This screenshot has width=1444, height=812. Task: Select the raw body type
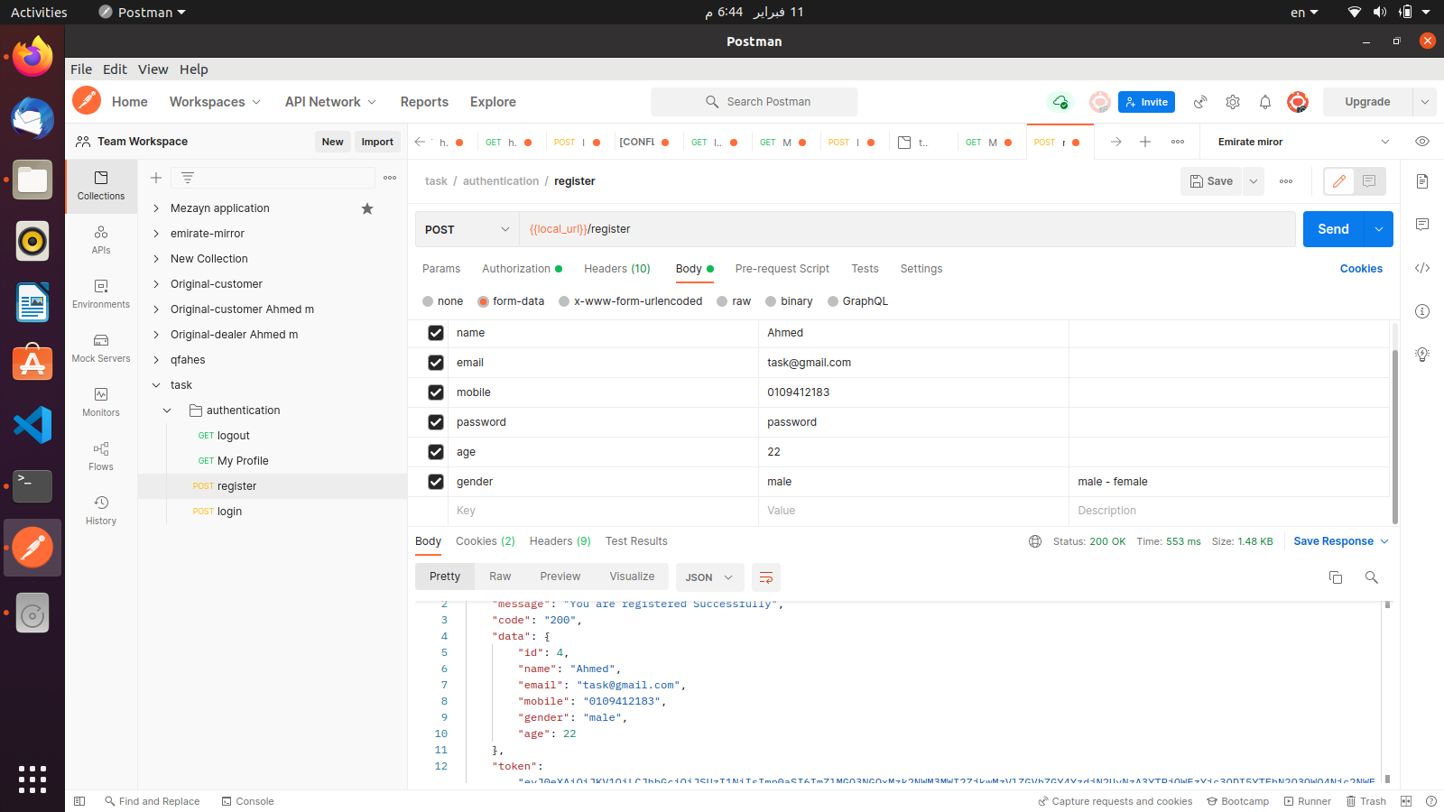722,301
